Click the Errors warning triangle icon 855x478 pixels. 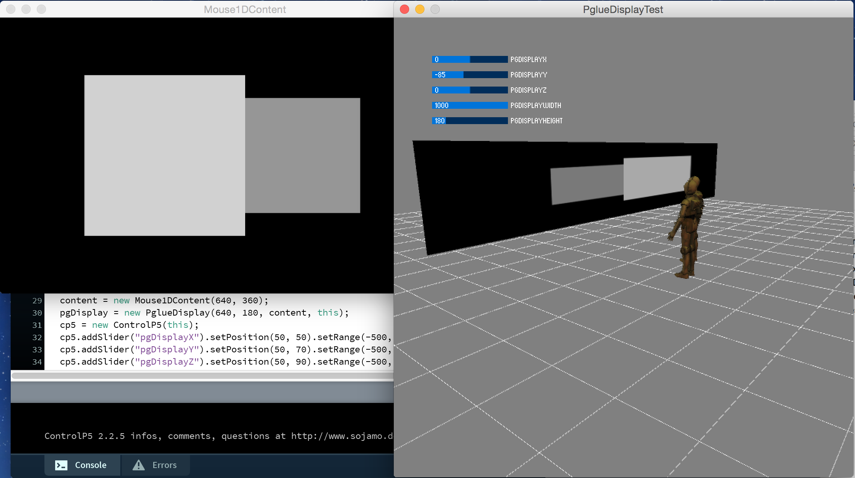(138, 465)
